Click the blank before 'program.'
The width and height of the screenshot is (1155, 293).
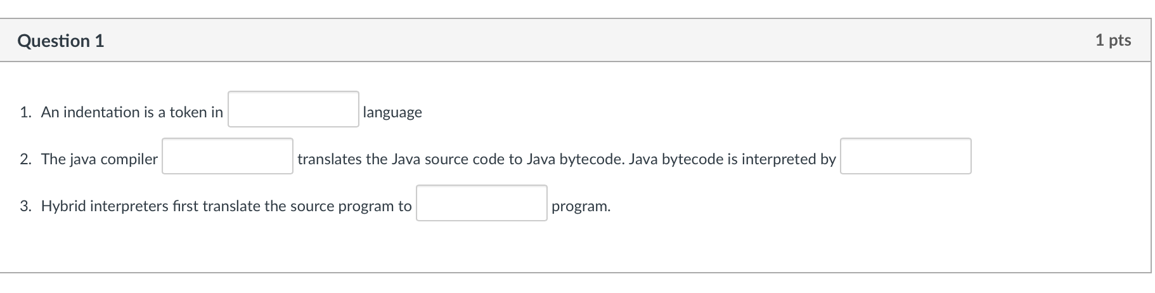tap(482, 203)
